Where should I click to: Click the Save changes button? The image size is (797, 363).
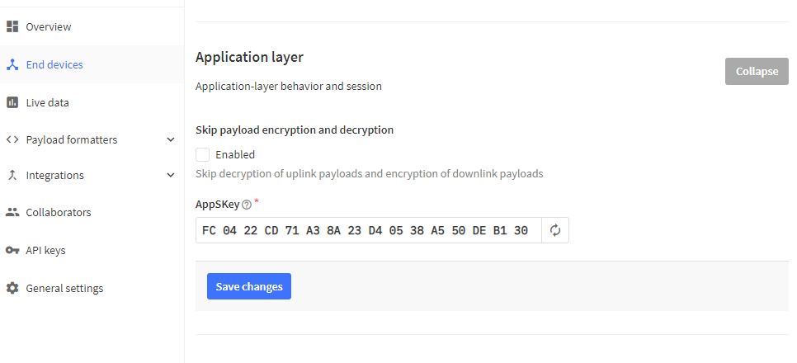248,286
